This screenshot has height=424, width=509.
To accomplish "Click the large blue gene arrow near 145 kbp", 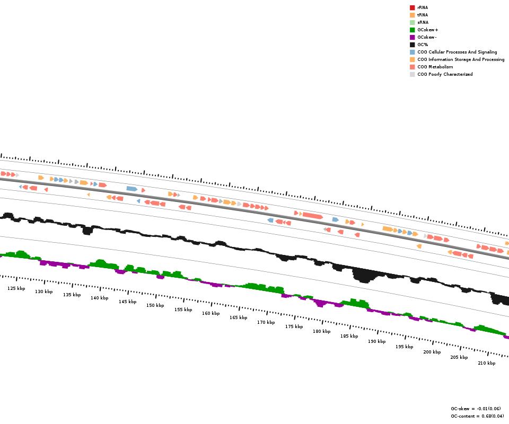I will (x=132, y=189).
